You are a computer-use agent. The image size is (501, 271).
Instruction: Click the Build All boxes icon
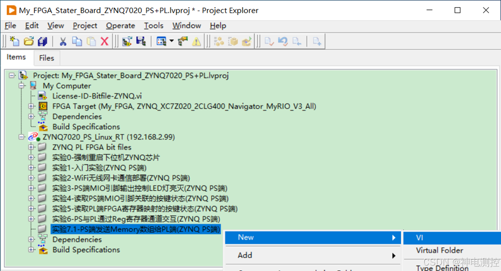pyautogui.click(x=219, y=41)
